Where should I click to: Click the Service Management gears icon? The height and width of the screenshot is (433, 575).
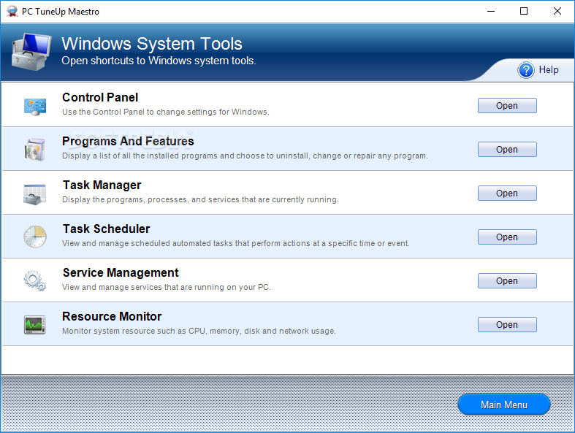point(35,281)
